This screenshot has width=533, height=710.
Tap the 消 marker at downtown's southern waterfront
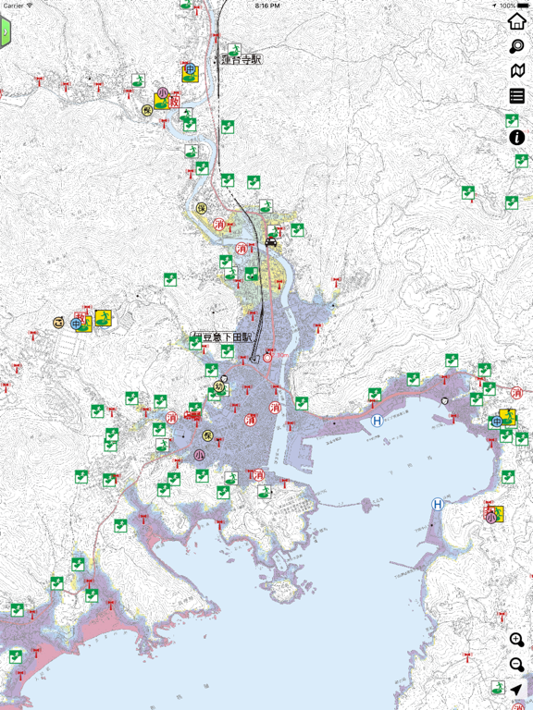point(258,474)
